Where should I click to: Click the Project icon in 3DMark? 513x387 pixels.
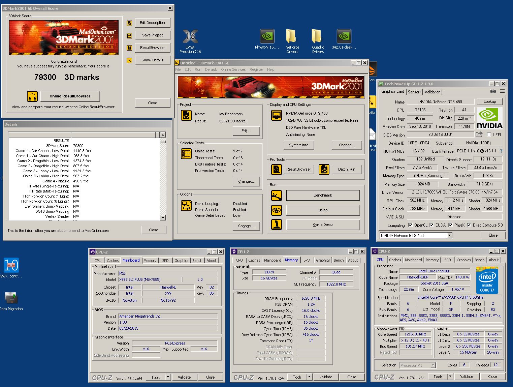click(186, 115)
